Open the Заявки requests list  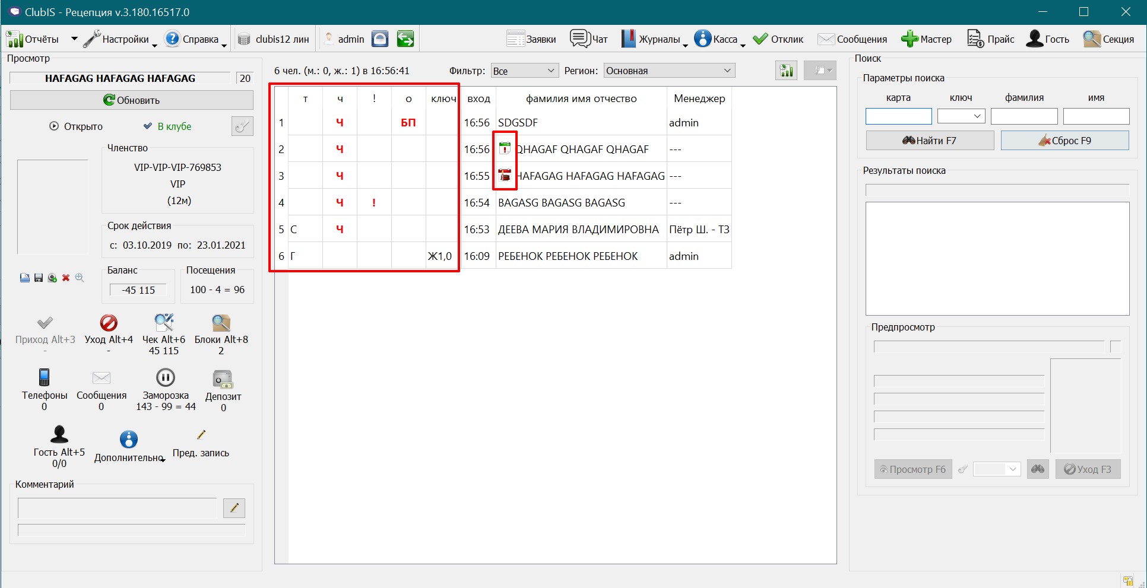point(531,39)
